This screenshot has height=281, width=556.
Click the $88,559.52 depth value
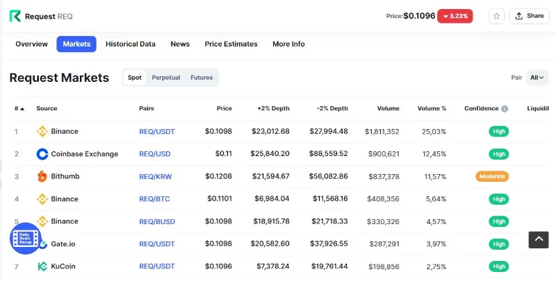(328, 153)
